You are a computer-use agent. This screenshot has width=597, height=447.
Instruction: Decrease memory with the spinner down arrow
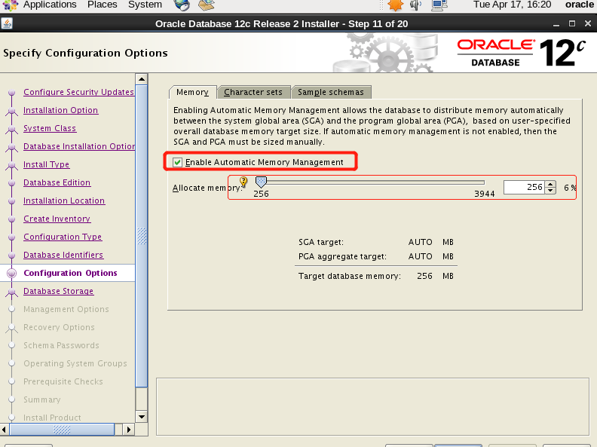(x=550, y=191)
